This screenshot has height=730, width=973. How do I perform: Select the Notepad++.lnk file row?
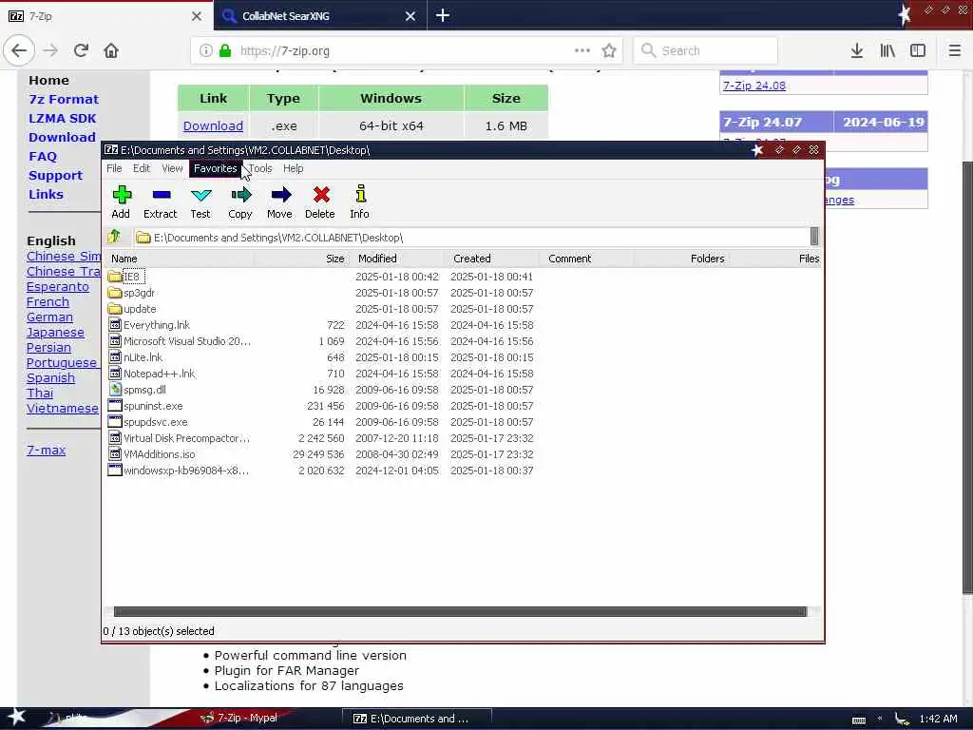(321, 373)
